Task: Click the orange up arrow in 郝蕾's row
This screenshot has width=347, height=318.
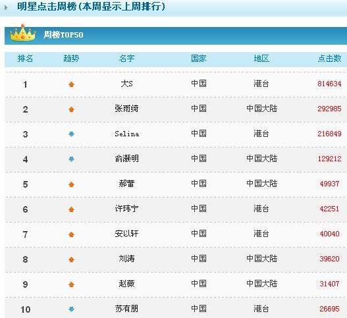Action: 71,184
